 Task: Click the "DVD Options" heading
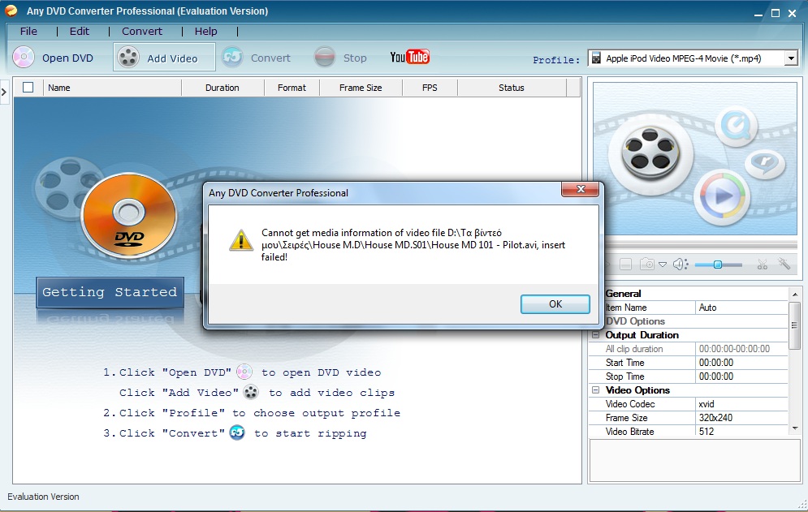tap(635, 321)
